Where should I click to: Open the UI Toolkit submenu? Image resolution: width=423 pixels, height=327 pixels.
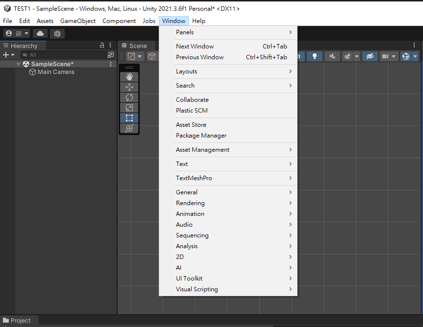pos(228,279)
